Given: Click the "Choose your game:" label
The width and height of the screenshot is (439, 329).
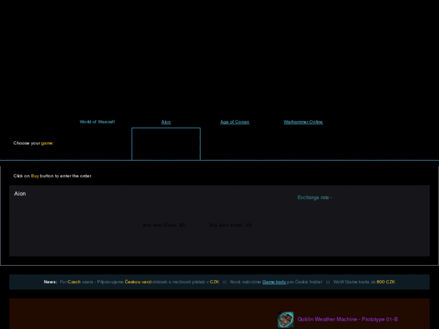Looking at the screenshot, I should pos(34,143).
